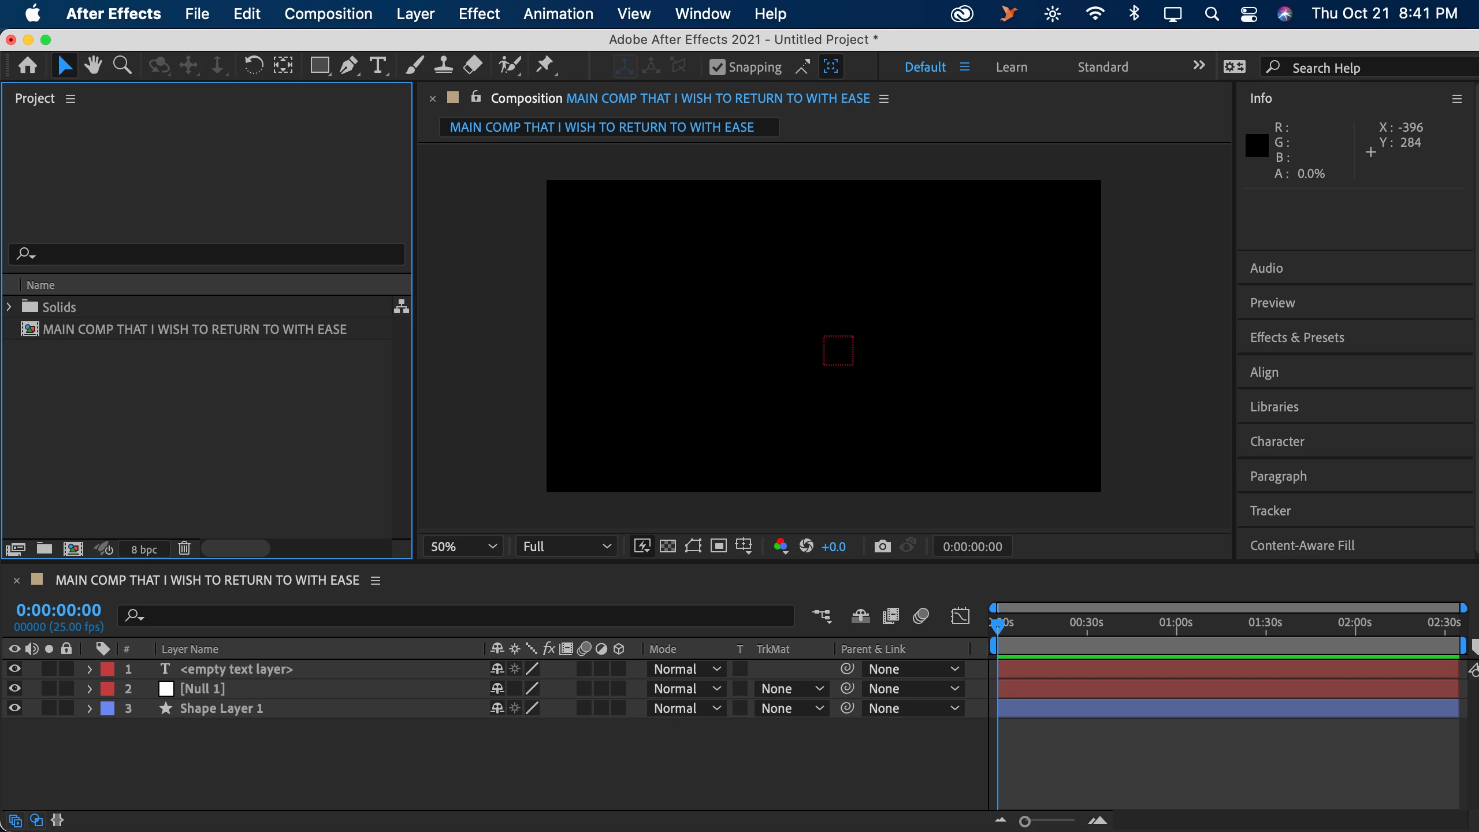
Task: Disable the Snapping checkbox
Action: pos(717,68)
